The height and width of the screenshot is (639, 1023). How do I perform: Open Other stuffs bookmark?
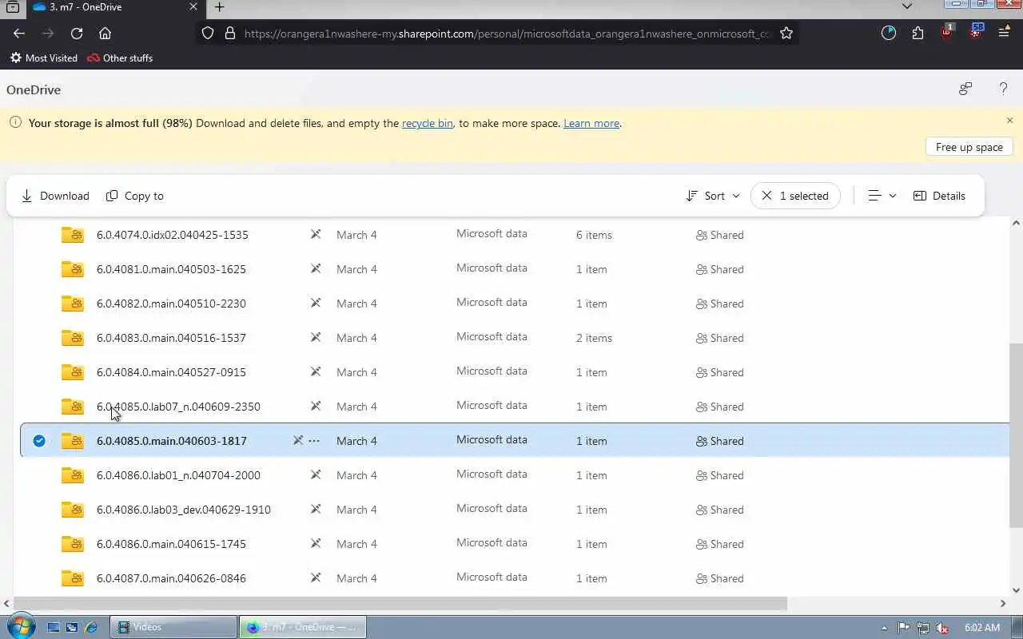coord(120,58)
